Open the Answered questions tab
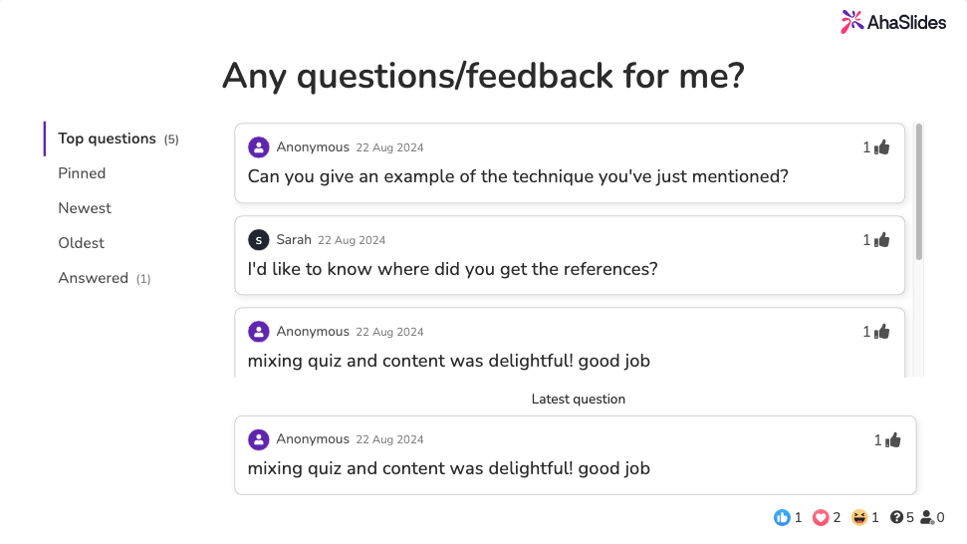 93,278
